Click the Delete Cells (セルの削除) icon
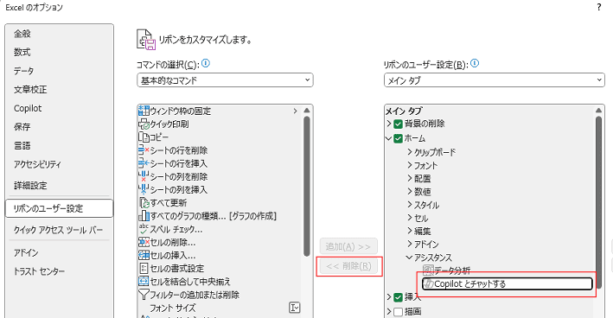The image size is (613, 318). (144, 242)
